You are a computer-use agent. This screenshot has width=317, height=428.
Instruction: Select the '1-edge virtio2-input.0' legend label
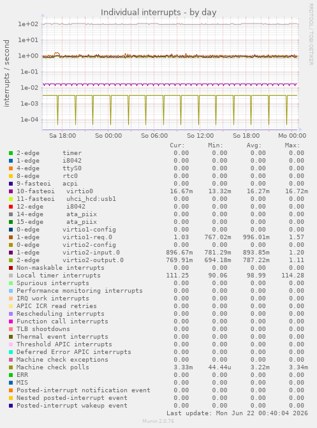click(x=68, y=253)
